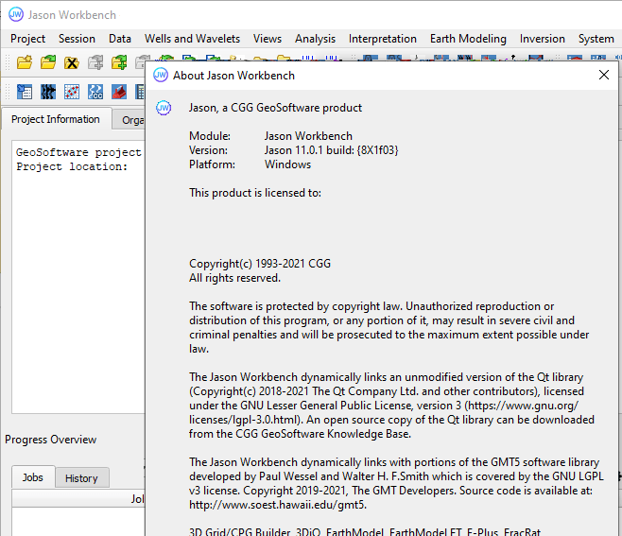Viewport: 622px width, 536px height.
Task: Open the Inversion menu
Action: click(543, 39)
